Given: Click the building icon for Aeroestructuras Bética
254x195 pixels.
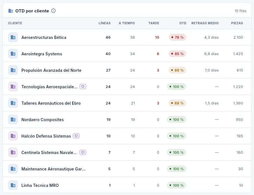Looking at the screenshot, I should pyautogui.click(x=13, y=37).
